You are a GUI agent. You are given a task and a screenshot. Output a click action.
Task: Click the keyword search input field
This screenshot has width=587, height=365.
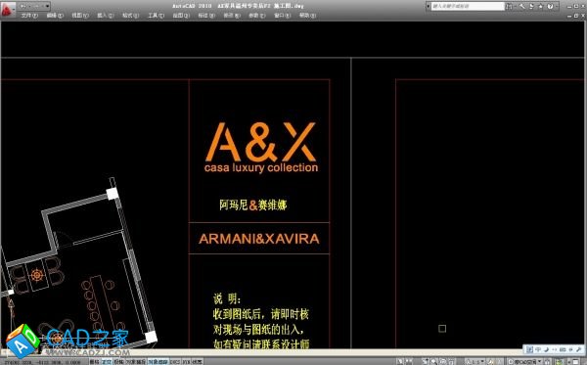[x=468, y=7]
